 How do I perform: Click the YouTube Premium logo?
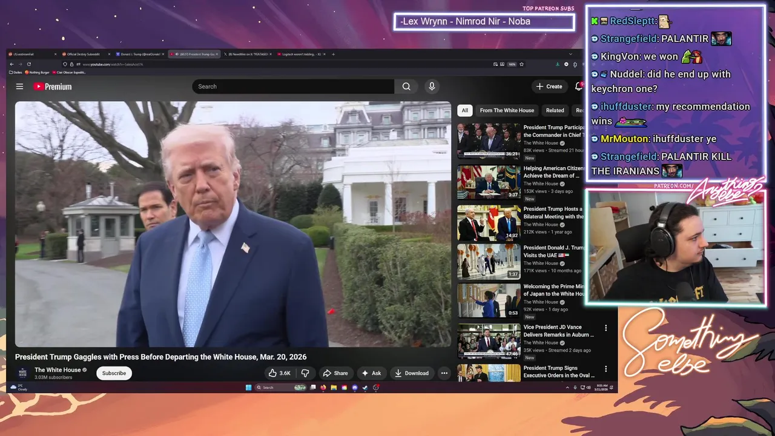coord(53,87)
